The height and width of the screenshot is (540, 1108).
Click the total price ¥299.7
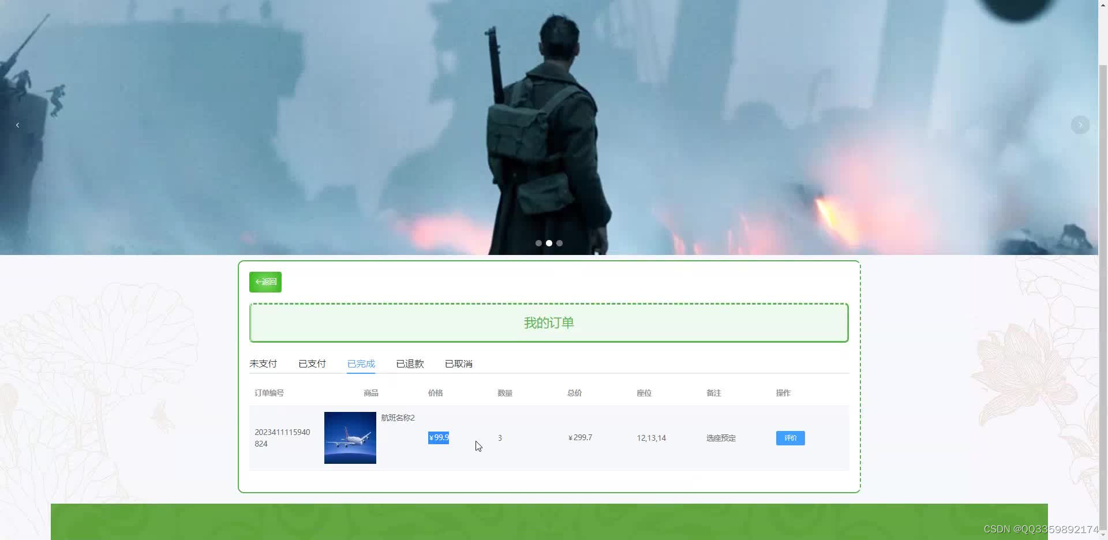580,438
